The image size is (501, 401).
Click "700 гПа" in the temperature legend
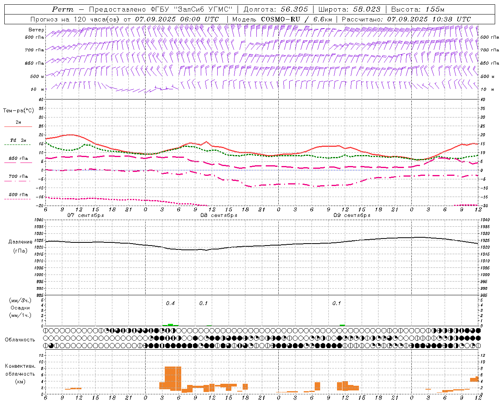(x=18, y=177)
